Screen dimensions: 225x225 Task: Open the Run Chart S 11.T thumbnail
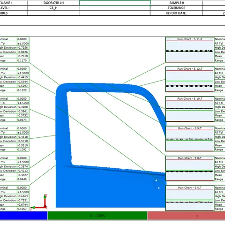(x=190, y=50)
